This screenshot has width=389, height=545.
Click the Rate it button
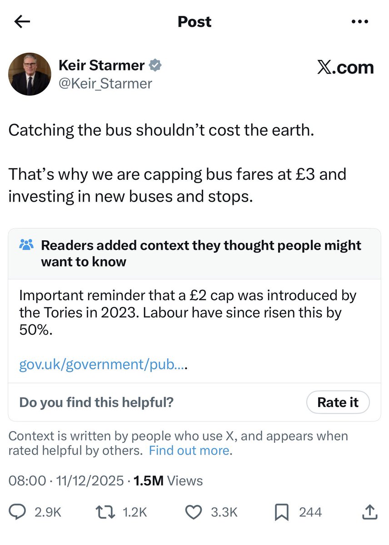[338, 402]
